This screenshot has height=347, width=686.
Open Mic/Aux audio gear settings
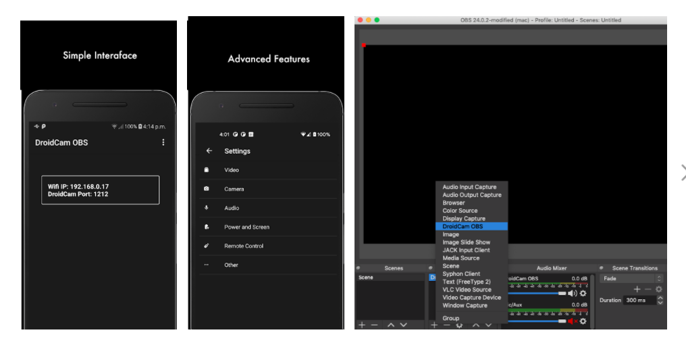583,321
